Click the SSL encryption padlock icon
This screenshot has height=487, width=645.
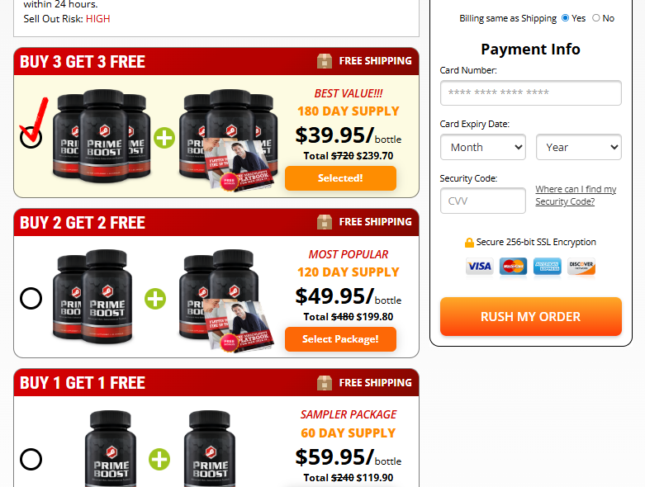click(469, 243)
